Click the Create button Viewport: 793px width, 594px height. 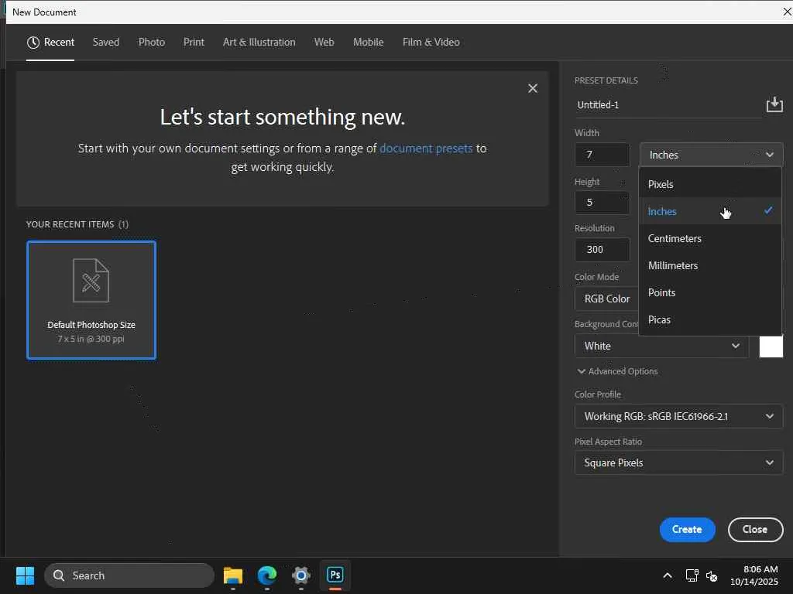click(687, 529)
